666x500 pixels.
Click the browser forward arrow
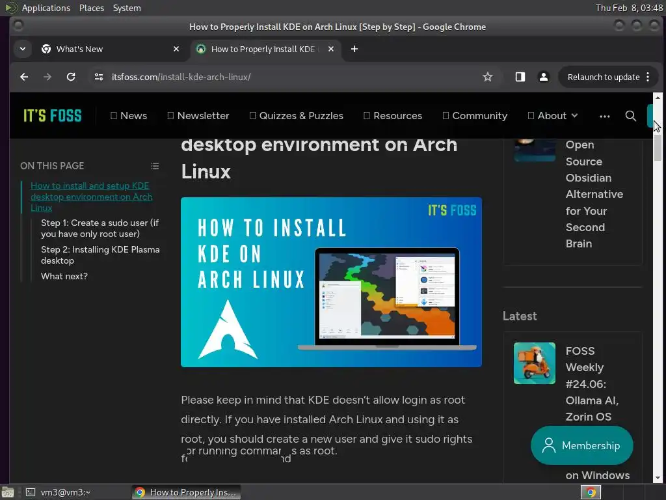tap(47, 77)
